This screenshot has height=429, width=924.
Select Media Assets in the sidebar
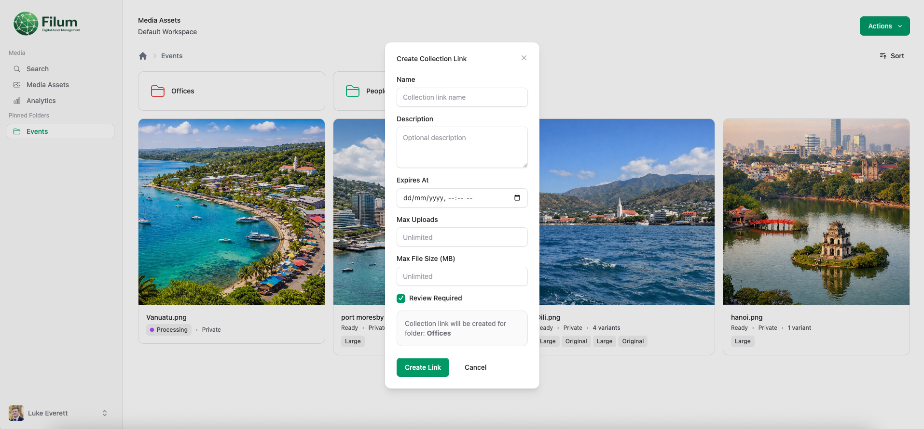[x=47, y=85]
